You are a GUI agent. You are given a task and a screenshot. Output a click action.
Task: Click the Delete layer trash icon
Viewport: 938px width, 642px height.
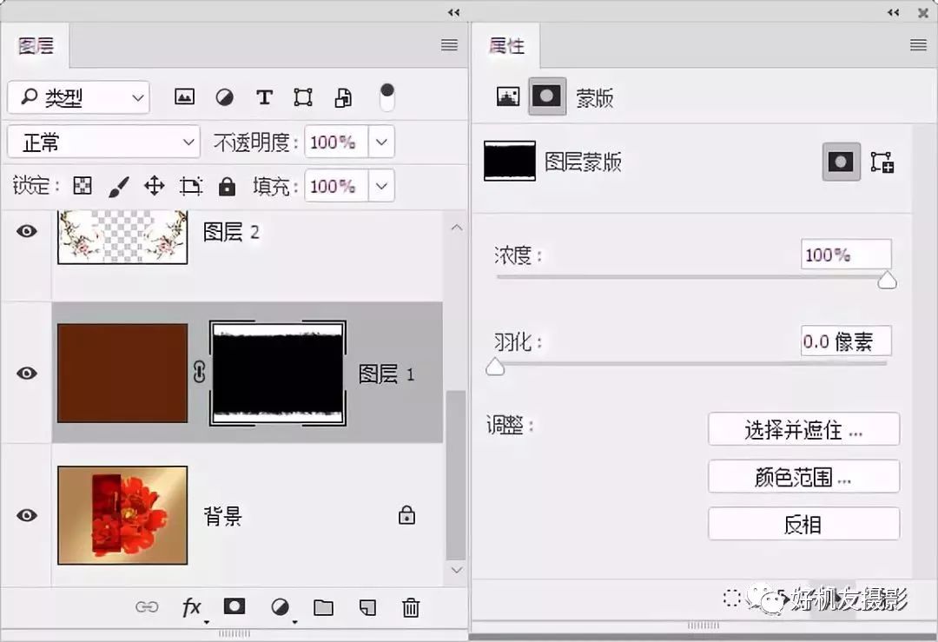410,607
